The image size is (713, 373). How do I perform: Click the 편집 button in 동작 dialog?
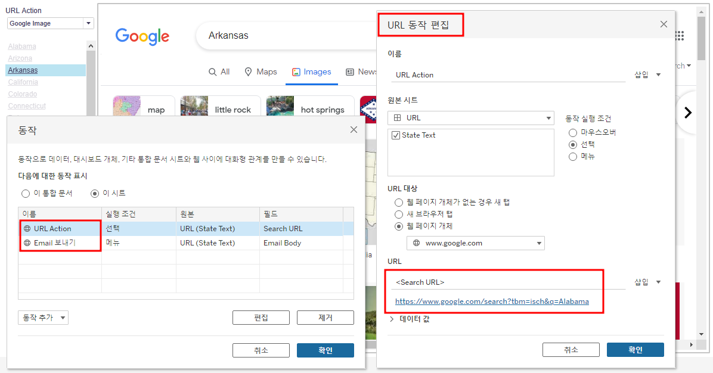[261, 318]
